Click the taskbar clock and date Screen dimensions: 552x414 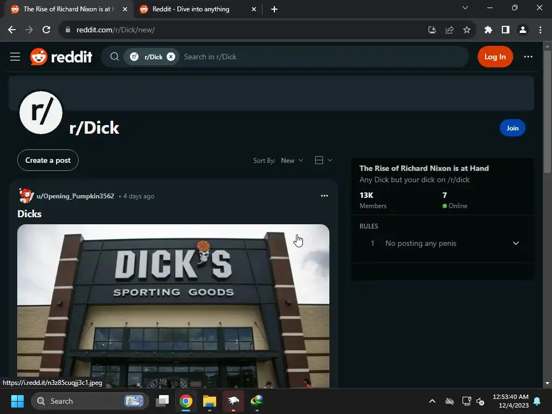pyautogui.click(x=510, y=401)
